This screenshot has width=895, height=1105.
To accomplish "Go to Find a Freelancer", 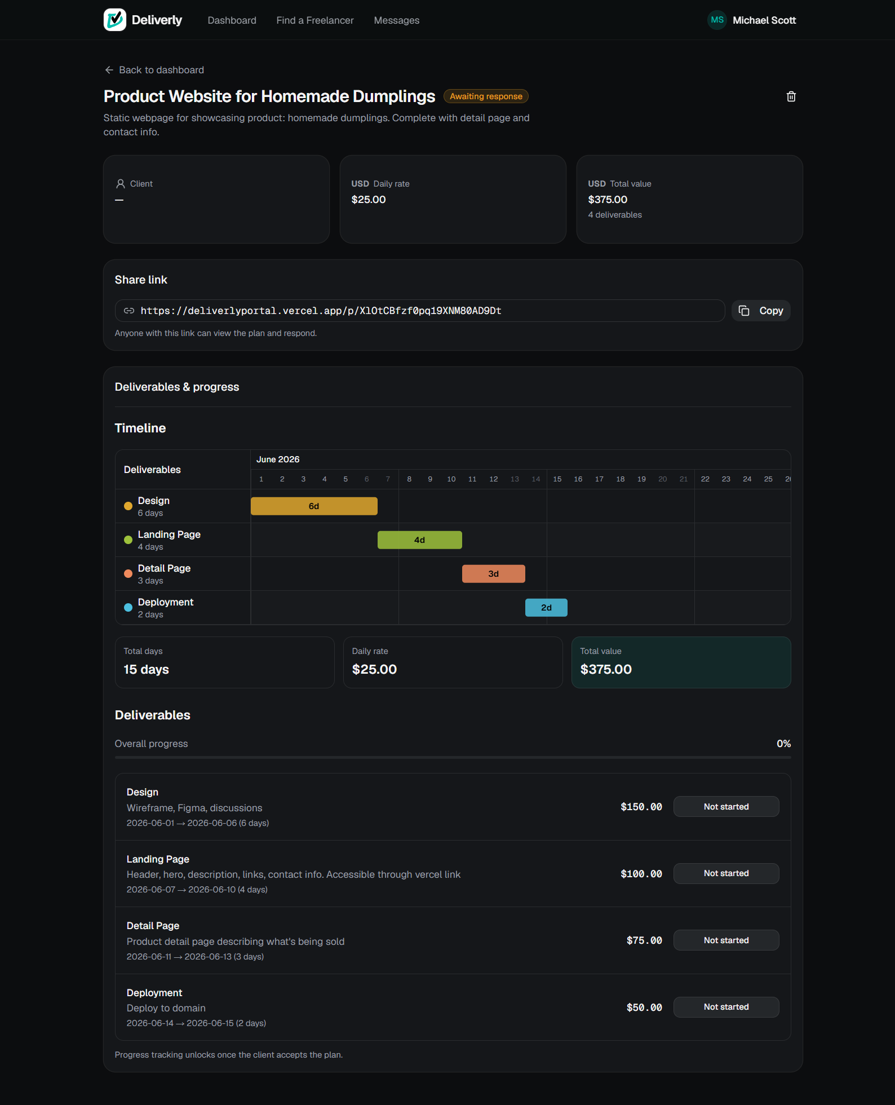I will pyautogui.click(x=315, y=20).
